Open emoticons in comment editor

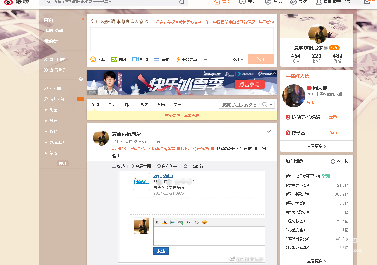[x=204, y=222]
